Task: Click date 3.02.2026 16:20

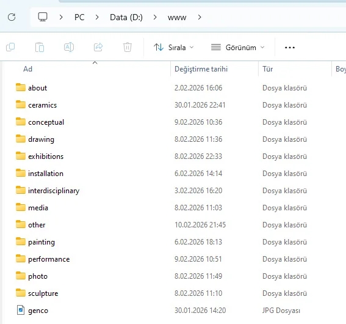Action: pyautogui.click(x=198, y=191)
